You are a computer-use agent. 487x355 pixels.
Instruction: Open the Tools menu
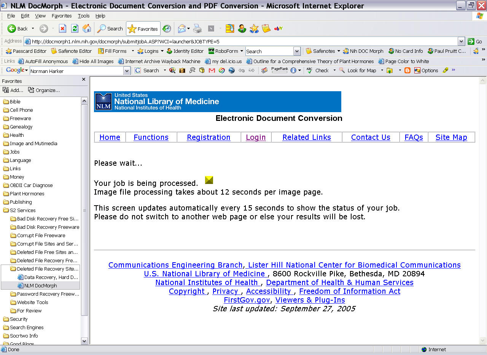[x=84, y=16]
